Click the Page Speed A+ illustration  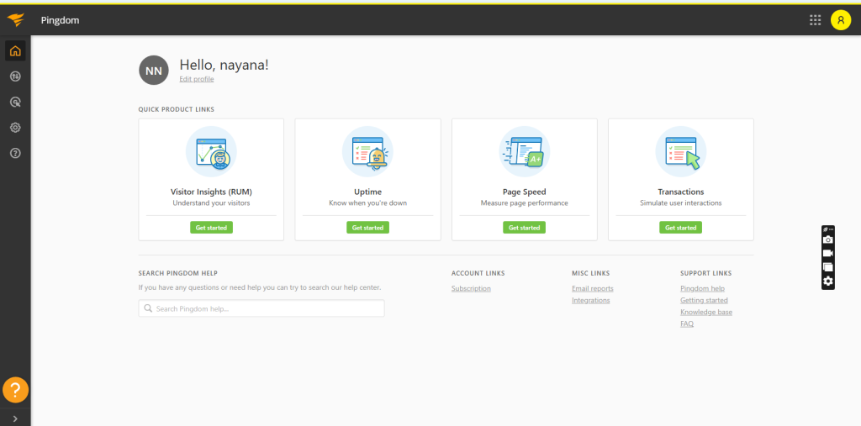click(525, 152)
